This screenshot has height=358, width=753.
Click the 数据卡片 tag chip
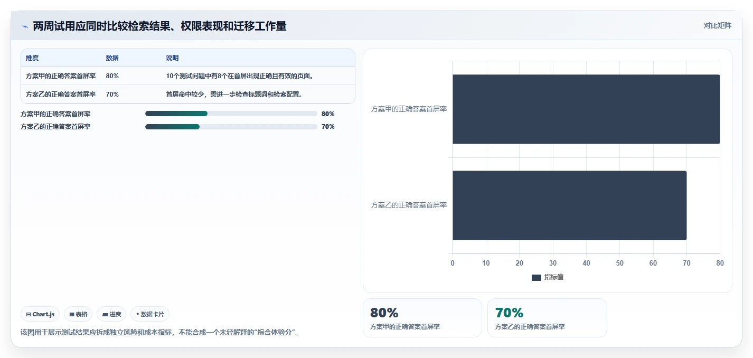click(150, 314)
